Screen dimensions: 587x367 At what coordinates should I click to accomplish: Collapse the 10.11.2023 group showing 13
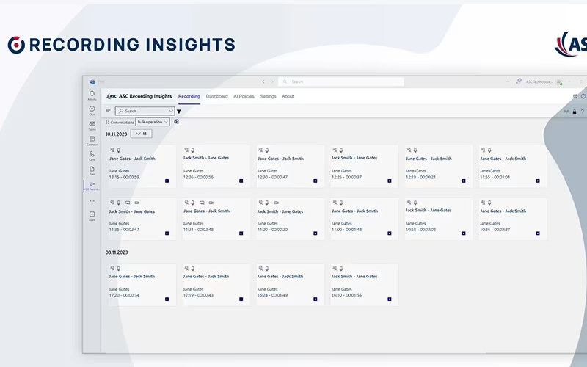coord(141,134)
